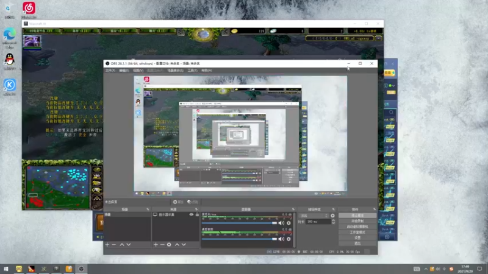Pop out the Controls dock header icon
488x274 pixels.
pos(375,209)
